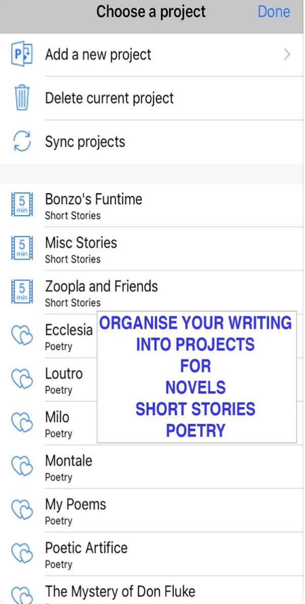Tap the film icon beside Misc Stories
This screenshot has width=305, height=604.
click(x=22, y=249)
